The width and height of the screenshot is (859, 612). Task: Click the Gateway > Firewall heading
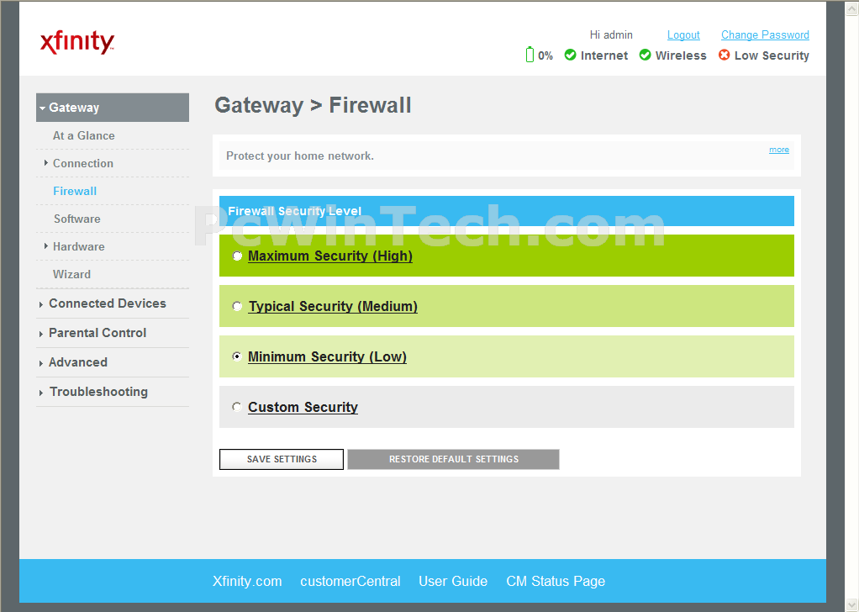[313, 105]
